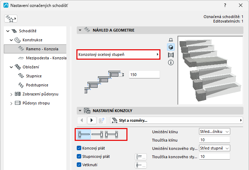This screenshot has width=249, height=170.
Task: Uncheck the Koncový plát checkbox
Action: (79, 148)
